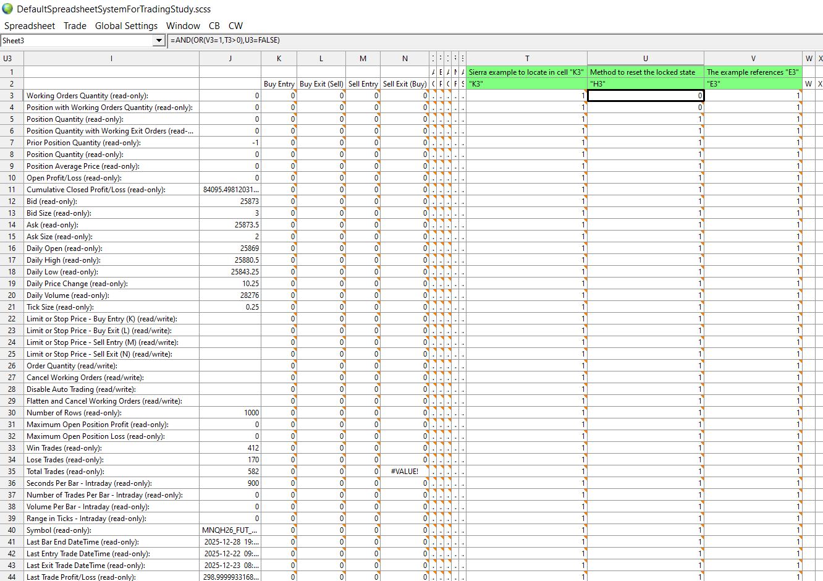823x581 pixels.
Task: Click the Last Entry Trade DateTime value 2025-12-22
Action: click(230, 554)
